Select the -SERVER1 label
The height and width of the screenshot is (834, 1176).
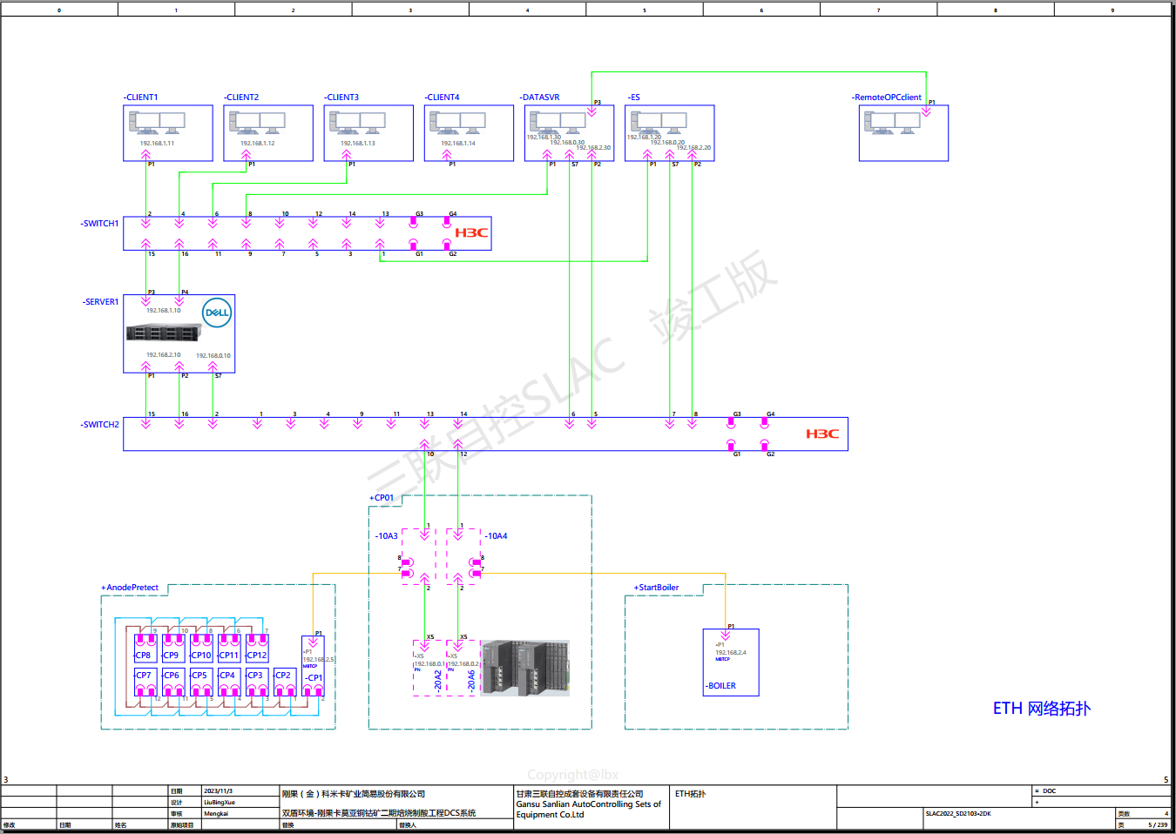point(100,302)
